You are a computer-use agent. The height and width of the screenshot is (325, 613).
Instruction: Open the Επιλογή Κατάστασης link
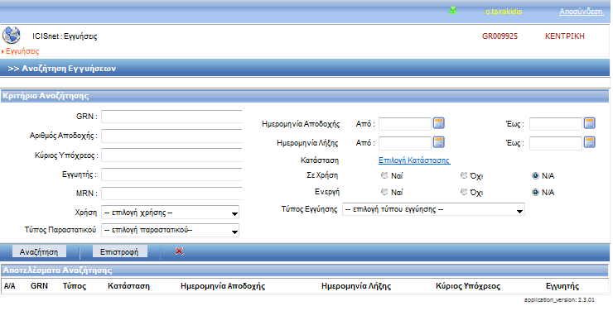pyautogui.click(x=414, y=160)
